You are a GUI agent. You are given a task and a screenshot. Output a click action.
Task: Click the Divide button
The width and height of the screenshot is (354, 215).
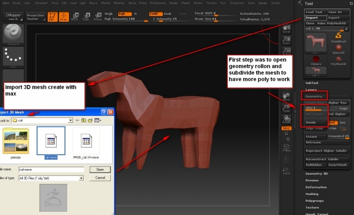pyautogui.click(x=316, y=122)
